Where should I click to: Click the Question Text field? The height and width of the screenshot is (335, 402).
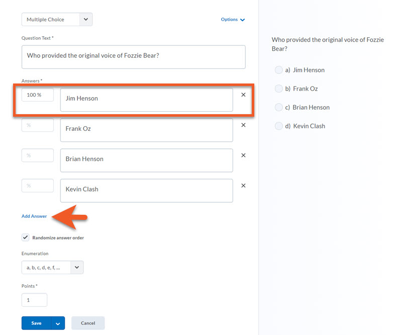point(133,57)
